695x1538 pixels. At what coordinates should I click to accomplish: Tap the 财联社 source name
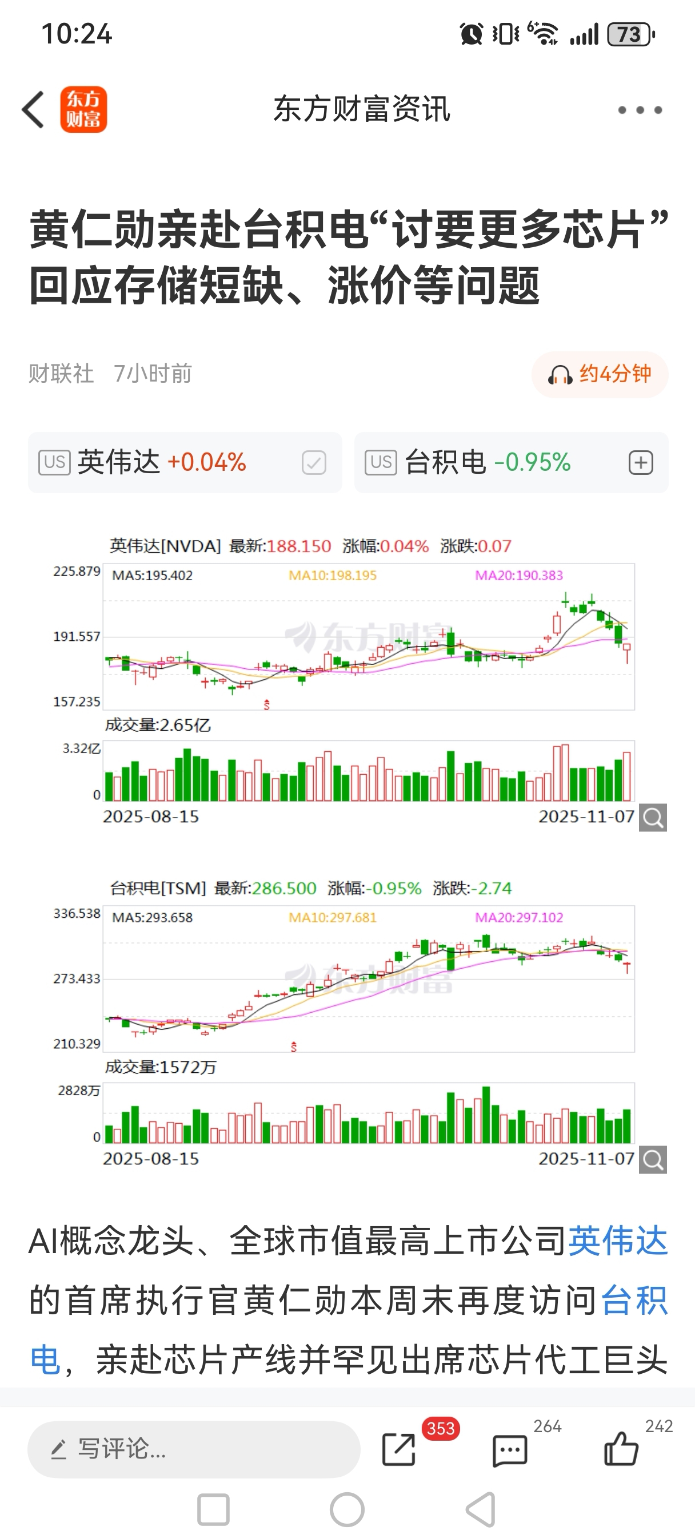tap(61, 374)
